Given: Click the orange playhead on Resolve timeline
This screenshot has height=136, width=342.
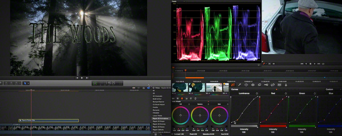Looking at the screenshot, I should [185, 70].
